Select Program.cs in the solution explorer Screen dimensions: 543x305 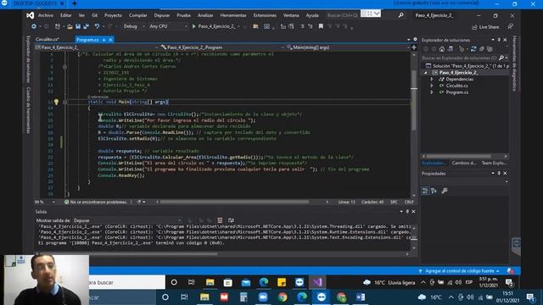[456, 92]
